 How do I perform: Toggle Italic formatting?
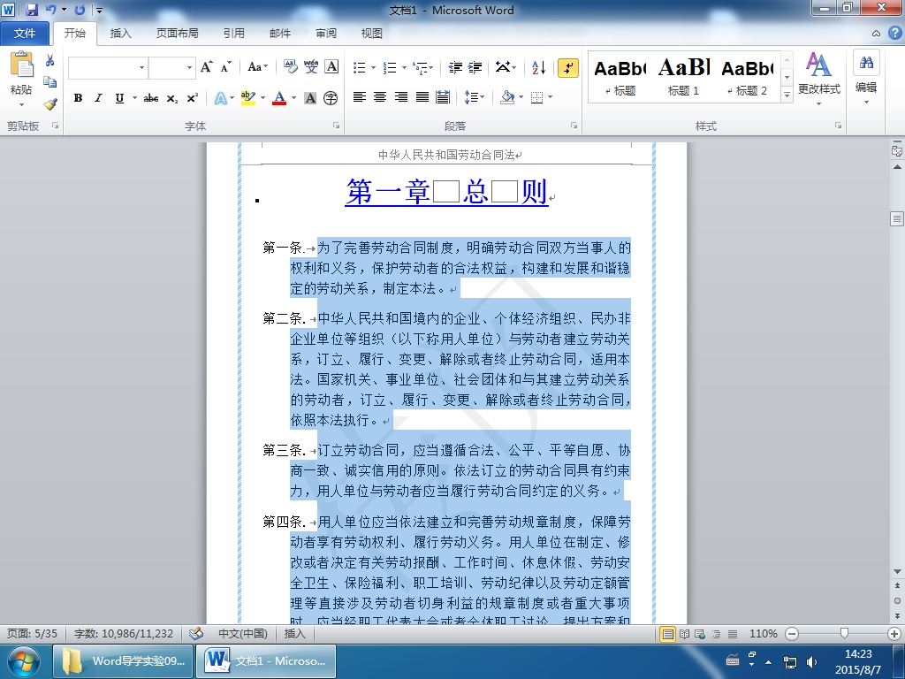click(99, 98)
